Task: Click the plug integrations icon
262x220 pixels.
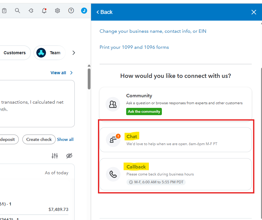Action: point(31,11)
